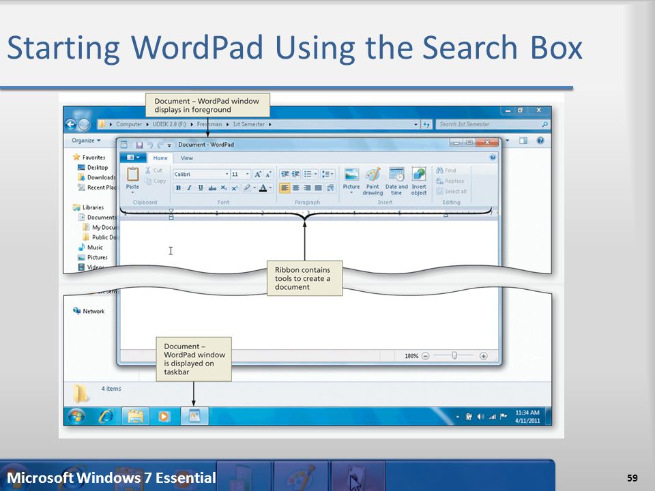Click the Find binoculars button
The image size is (655, 491).
click(x=446, y=170)
